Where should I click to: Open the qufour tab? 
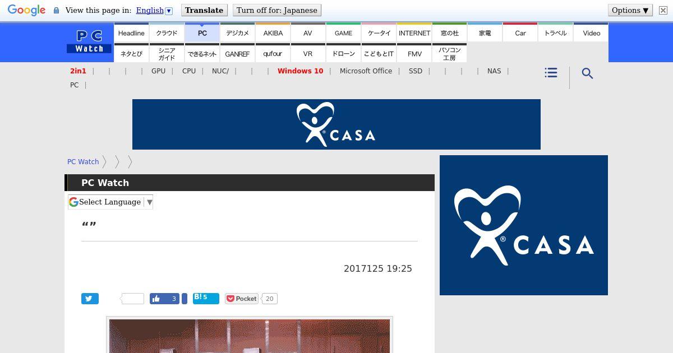(x=273, y=53)
